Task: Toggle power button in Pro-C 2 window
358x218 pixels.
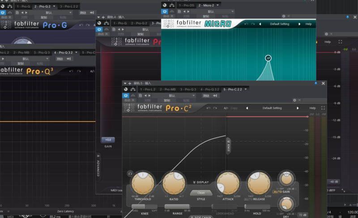Action: (126, 96)
